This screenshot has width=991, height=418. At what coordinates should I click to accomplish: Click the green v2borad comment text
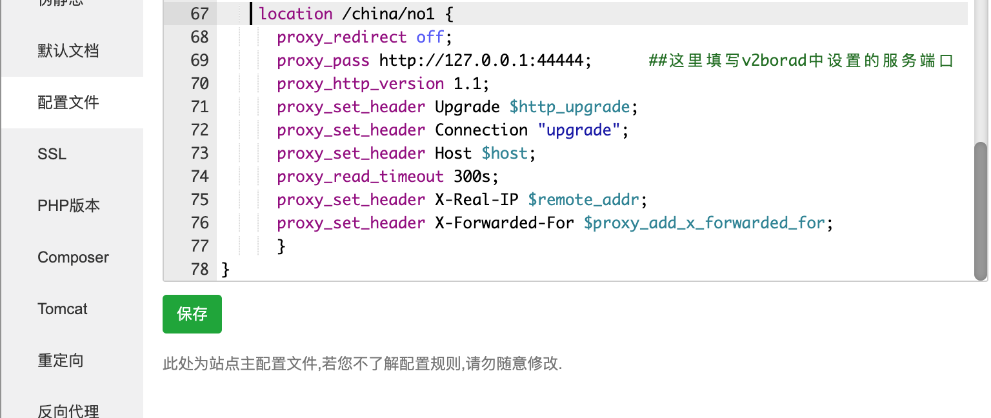801,60
